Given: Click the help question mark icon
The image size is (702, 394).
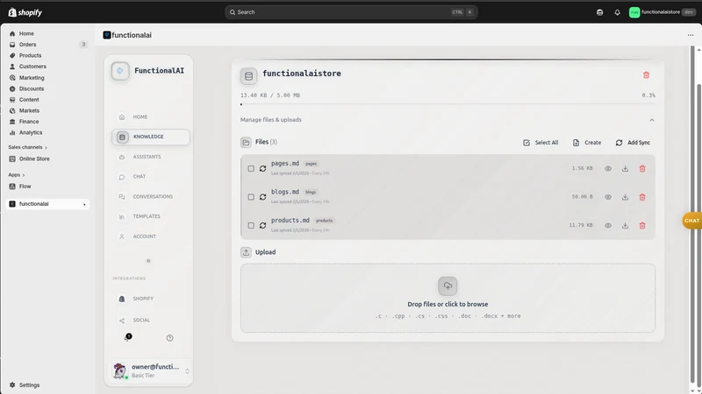Looking at the screenshot, I should pos(169,338).
